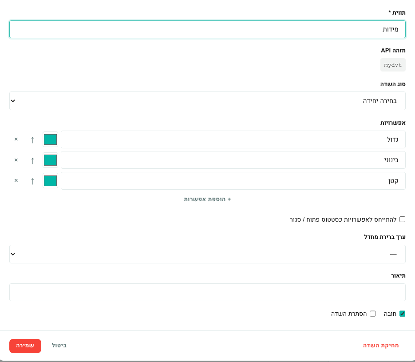Click the שמירה save button
415x362 pixels.
25,346
